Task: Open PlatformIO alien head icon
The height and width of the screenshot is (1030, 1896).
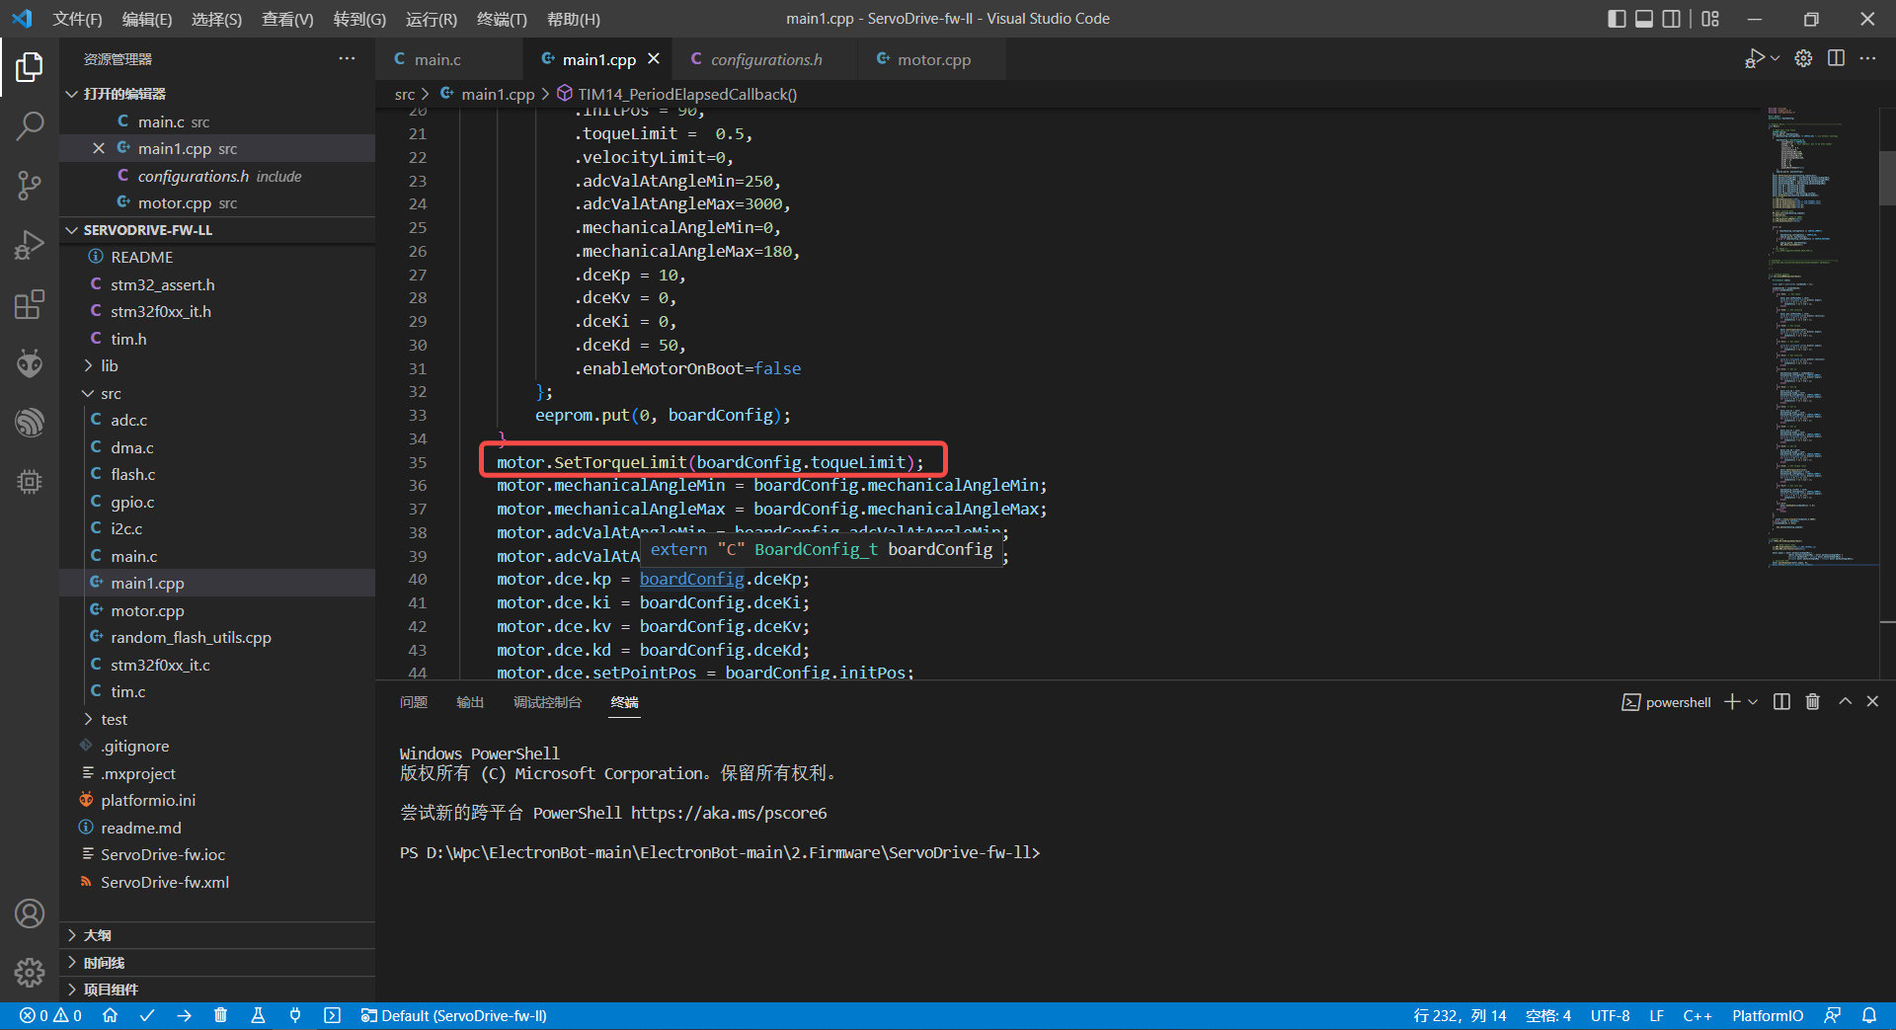Action: click(x=30, y=363)
